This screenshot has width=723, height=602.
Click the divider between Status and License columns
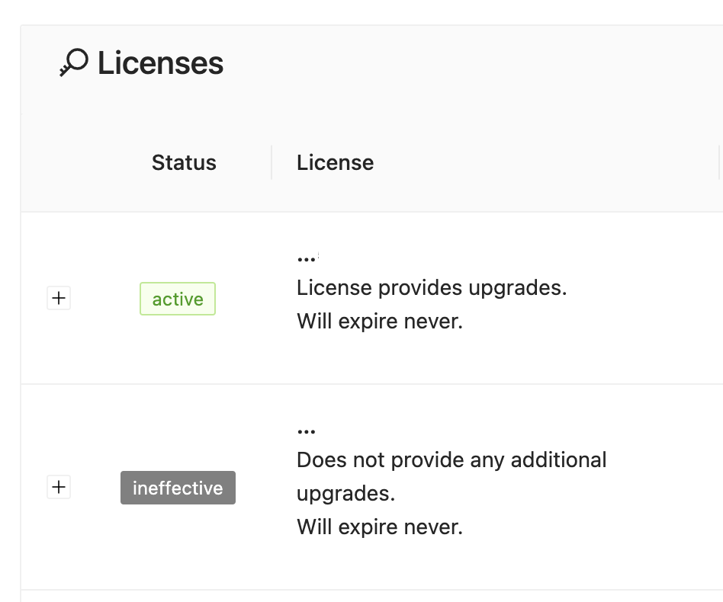(272, 162)
